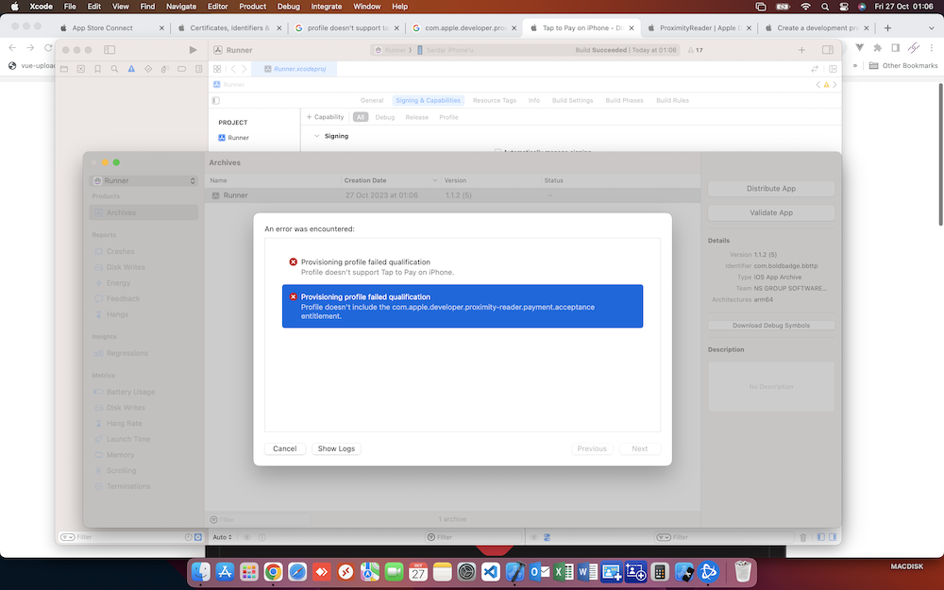Sort archives by Creation Date column
This screenshot has height=590, width=944.
[x=390, y=180]
